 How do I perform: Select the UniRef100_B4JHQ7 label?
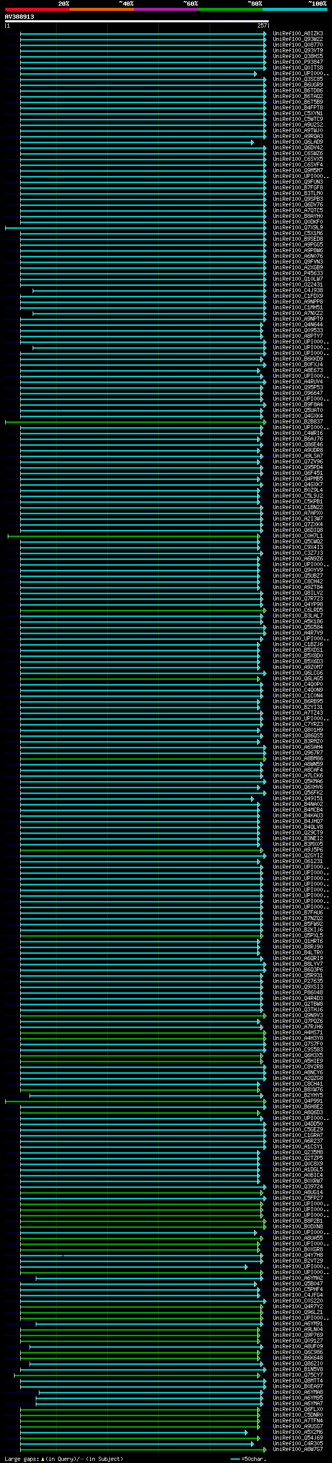[x=298, y=821]
